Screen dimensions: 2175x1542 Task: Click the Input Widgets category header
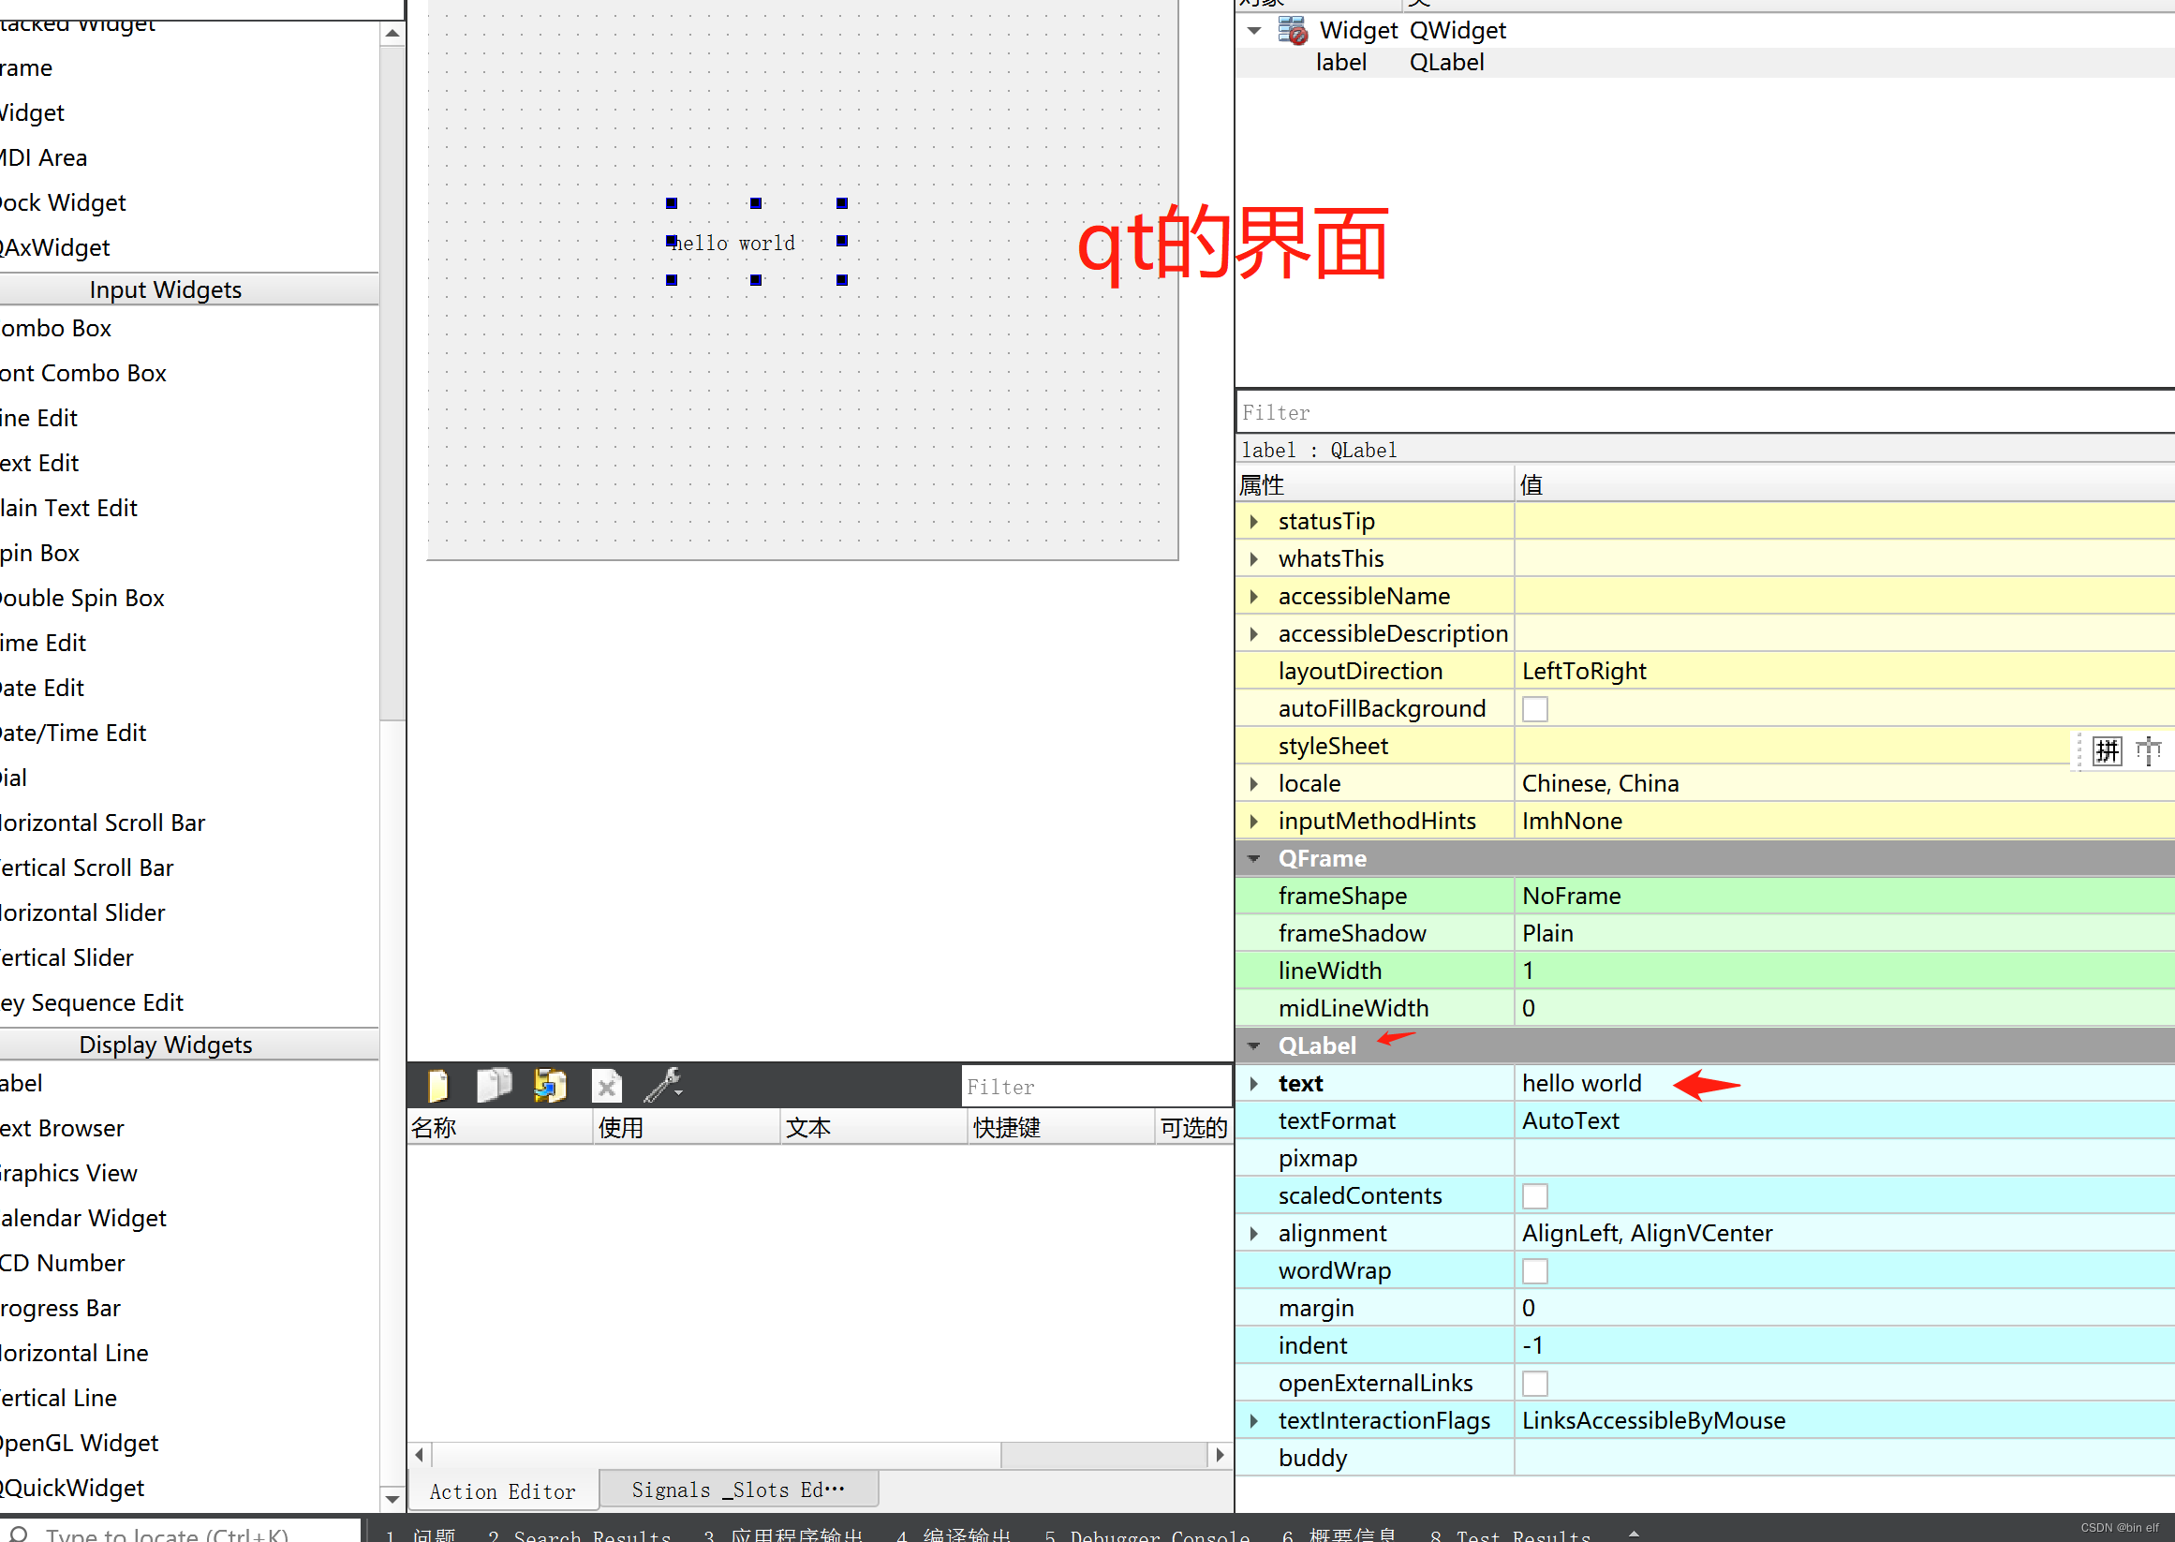click(x=165, y=289)
